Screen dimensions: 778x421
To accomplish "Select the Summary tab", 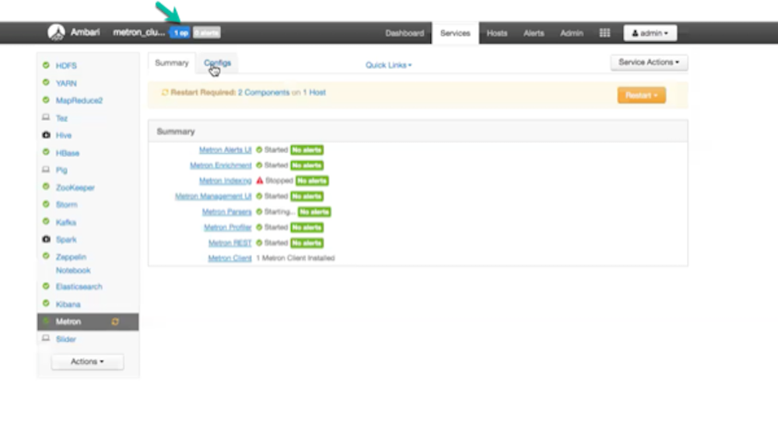I will pyautogui.click(x=172, y=63).
